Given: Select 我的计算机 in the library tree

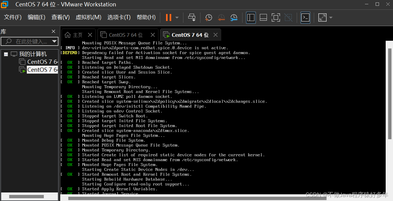Looking at the screenshot, I should [33, 54].
